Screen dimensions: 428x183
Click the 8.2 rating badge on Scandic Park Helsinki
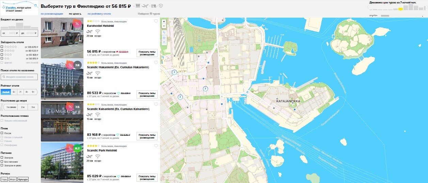pos(77,148)
